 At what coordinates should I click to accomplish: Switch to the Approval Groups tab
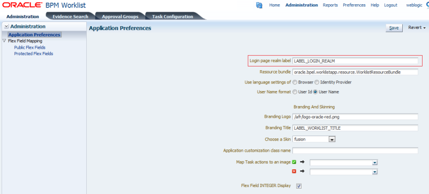(x=120, y=17)
